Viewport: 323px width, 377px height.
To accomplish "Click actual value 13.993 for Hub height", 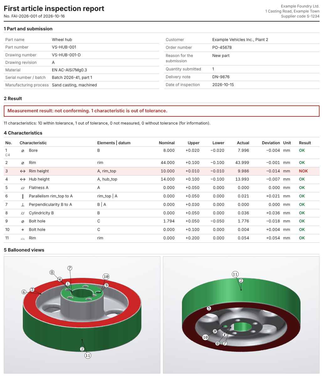I will (242, 179).
